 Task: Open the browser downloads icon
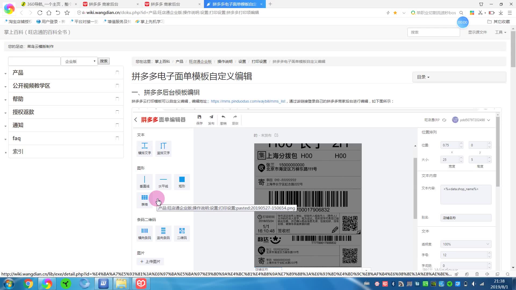click(x=501, y=13)
